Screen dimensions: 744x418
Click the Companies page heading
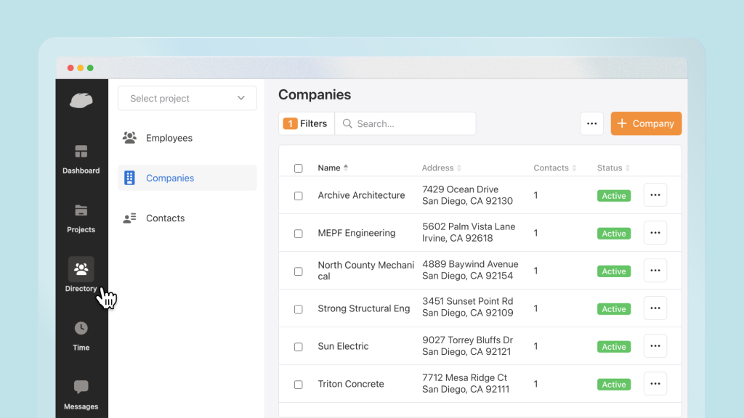(x=315, y=95)
